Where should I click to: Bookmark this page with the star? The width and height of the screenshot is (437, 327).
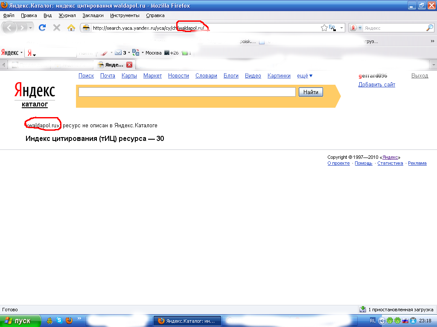click(324, 28)
